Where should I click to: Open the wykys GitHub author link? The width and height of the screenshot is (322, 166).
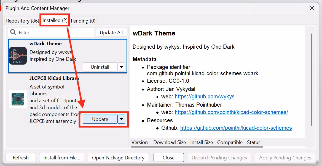tap(205, 96)
